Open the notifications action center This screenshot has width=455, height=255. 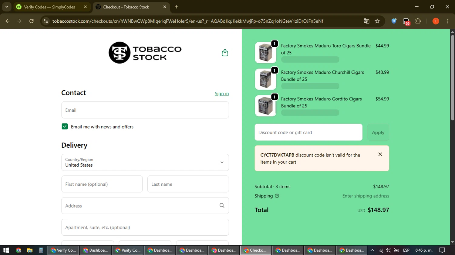point(442,250)
